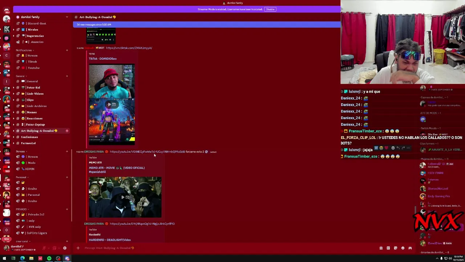Viewport: 465px width, 262px height.
Task: Click the forward arrow on hovered message
Action: (x=403, y=148)
